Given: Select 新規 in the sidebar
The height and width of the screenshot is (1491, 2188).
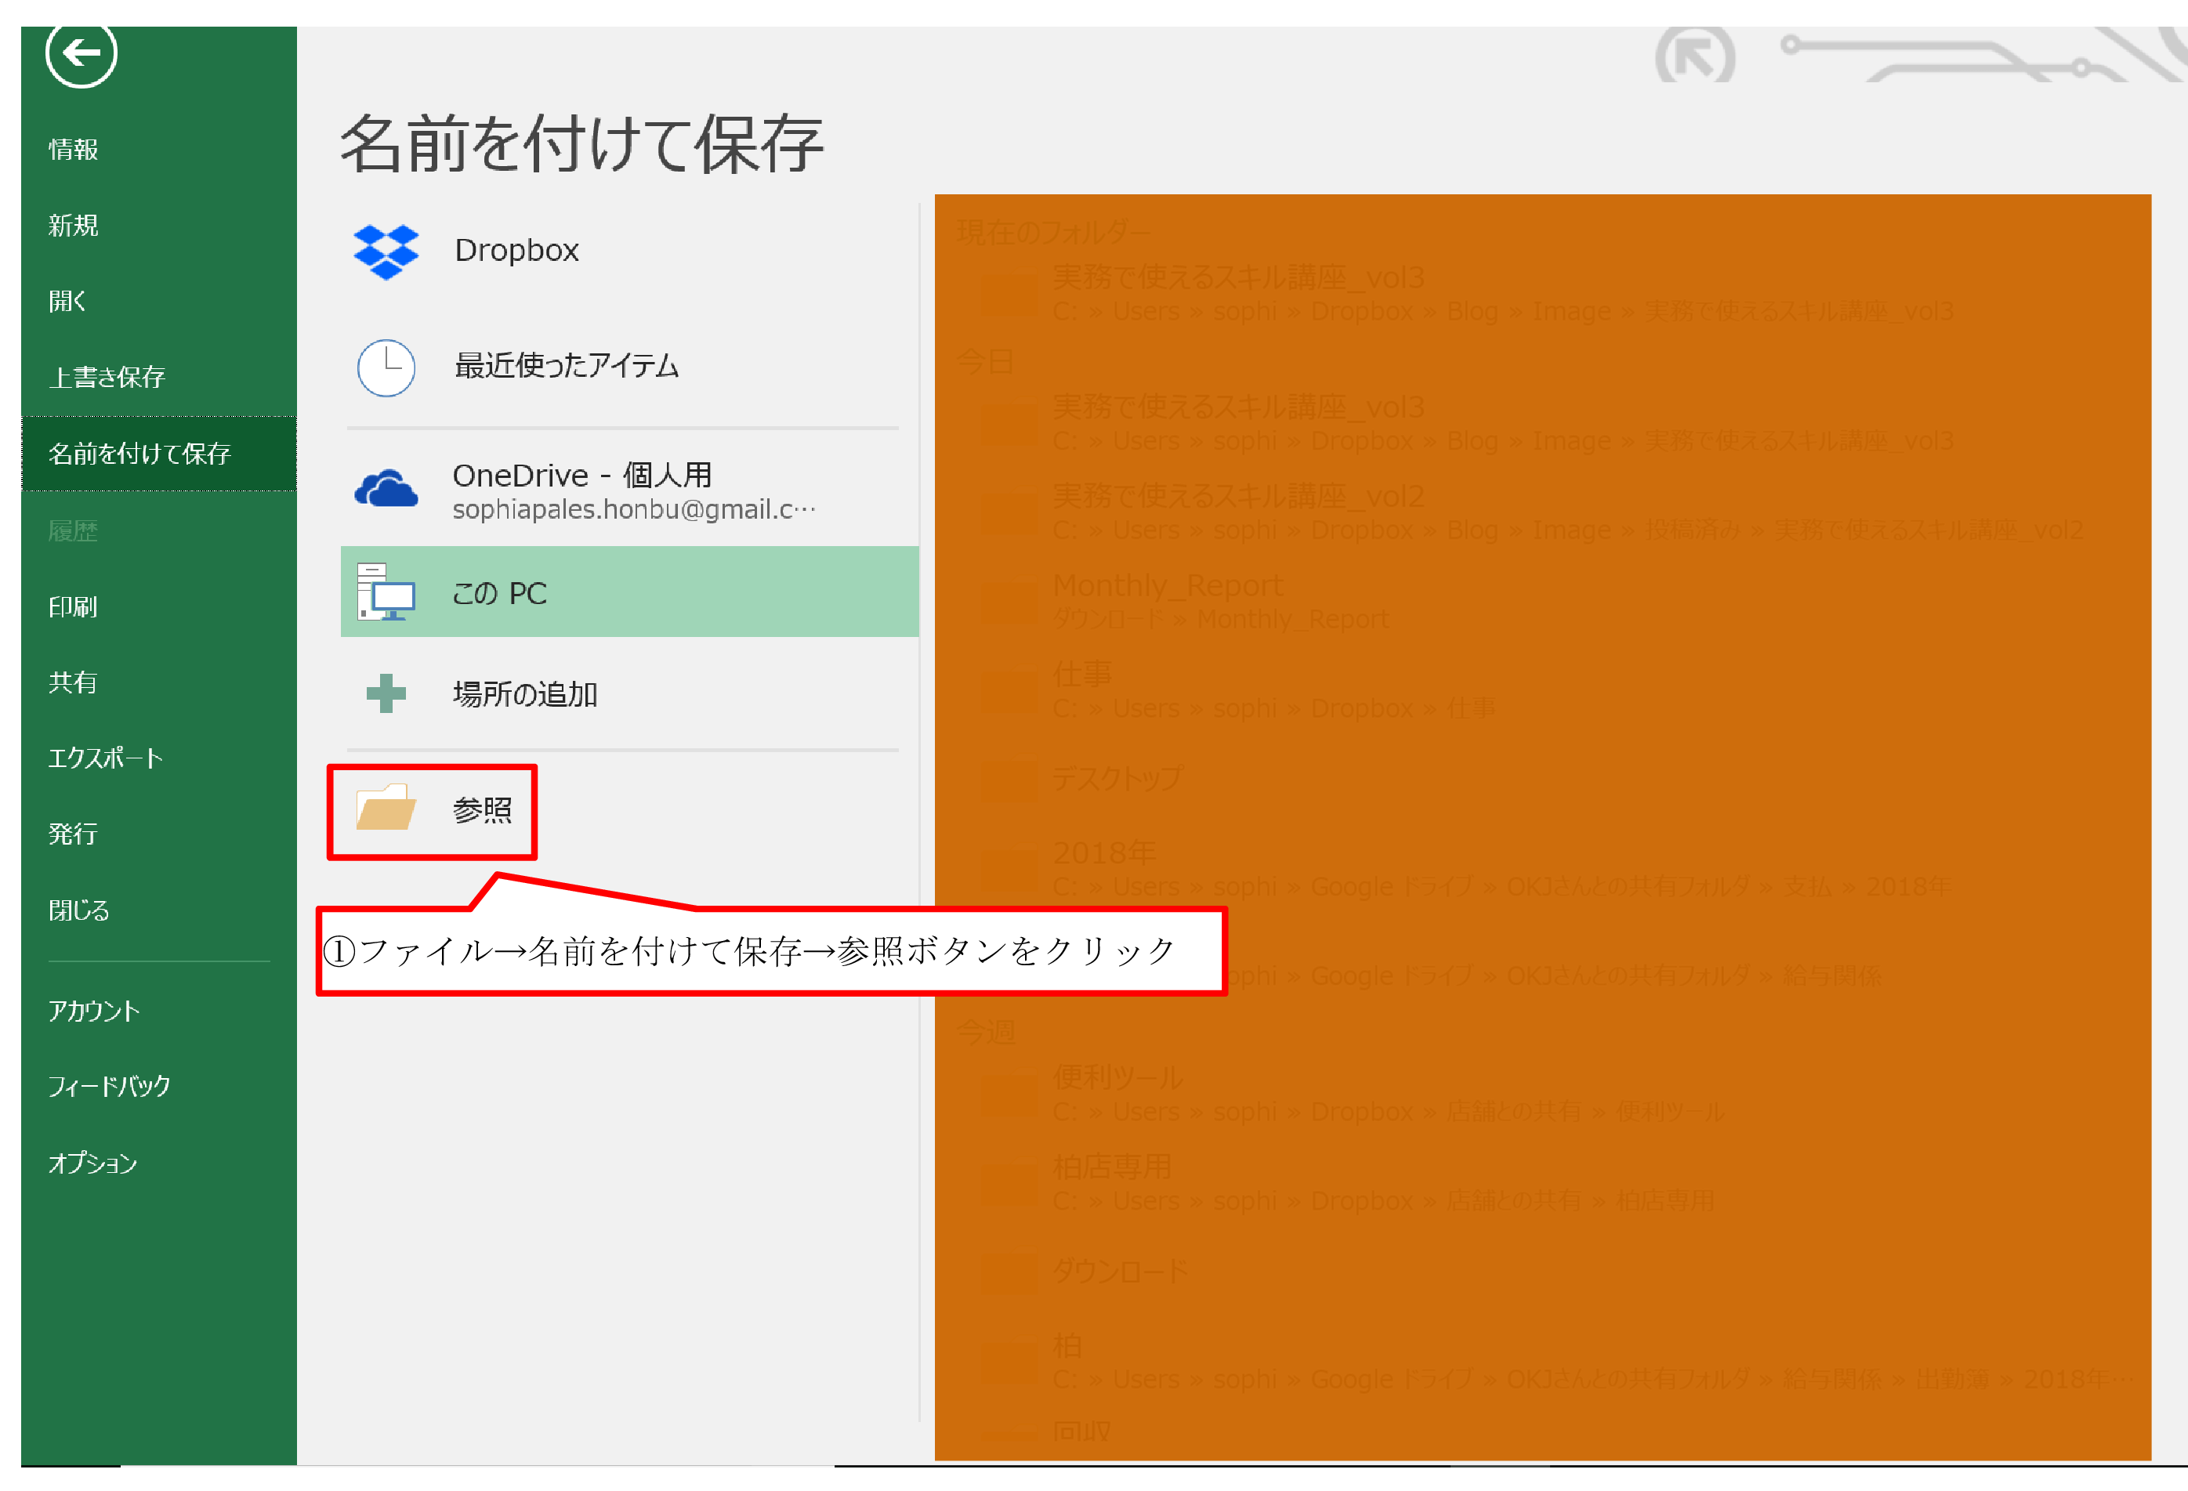Looking at the screenshot, I should point(74,226).
